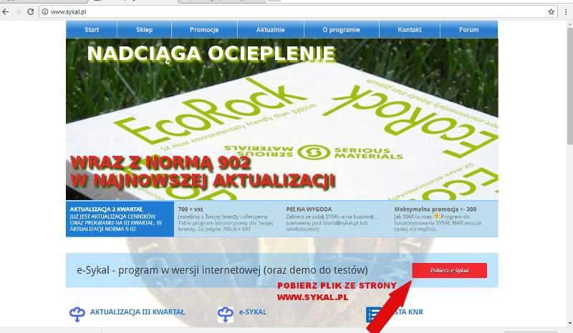Viewport: 573px width, 333px height.
Task: Open the e-SYKAL download link
Action: point(253,312)
